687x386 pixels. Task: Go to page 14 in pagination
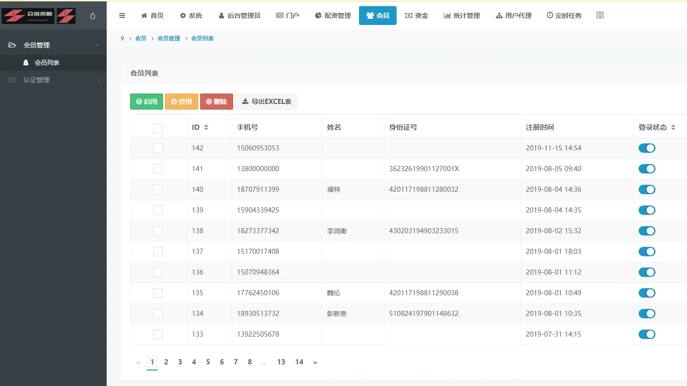coord(299,362)
